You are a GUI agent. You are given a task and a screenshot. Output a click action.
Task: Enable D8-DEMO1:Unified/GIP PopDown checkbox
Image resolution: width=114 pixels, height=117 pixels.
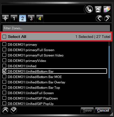click(4, 98)
